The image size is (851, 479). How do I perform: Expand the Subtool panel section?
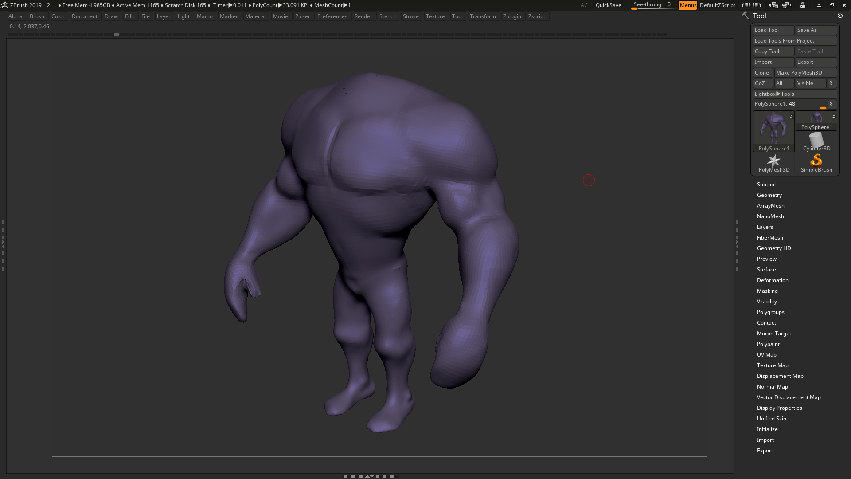coord(766,184)
